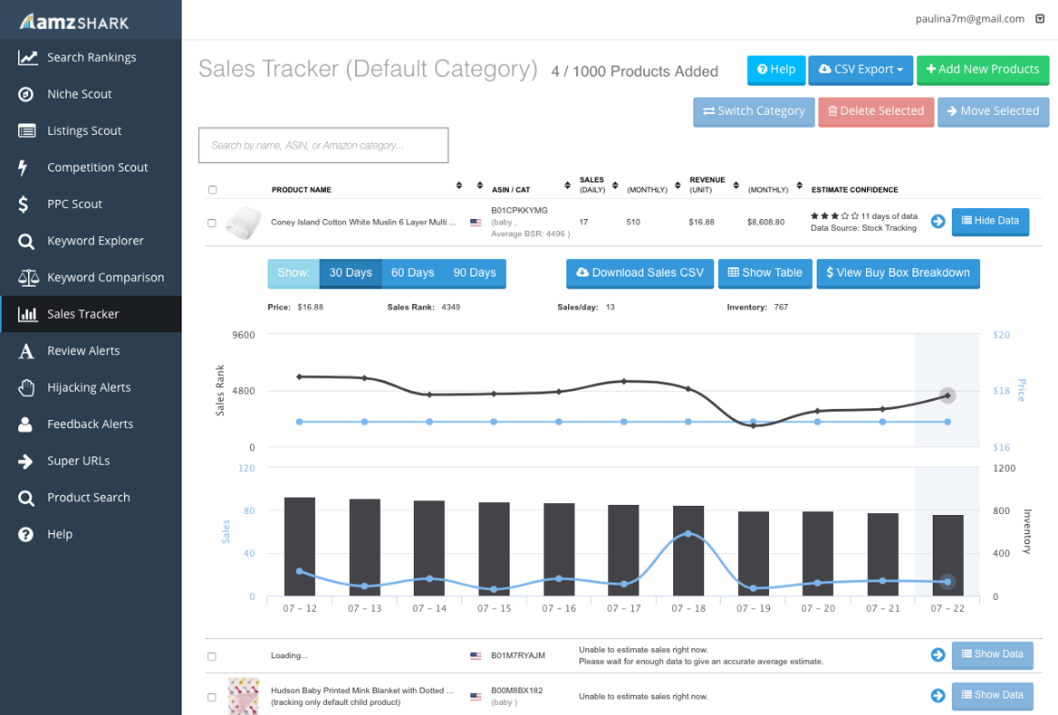
Task: Click Download Sales CSV button
Action: click(640, 273)
